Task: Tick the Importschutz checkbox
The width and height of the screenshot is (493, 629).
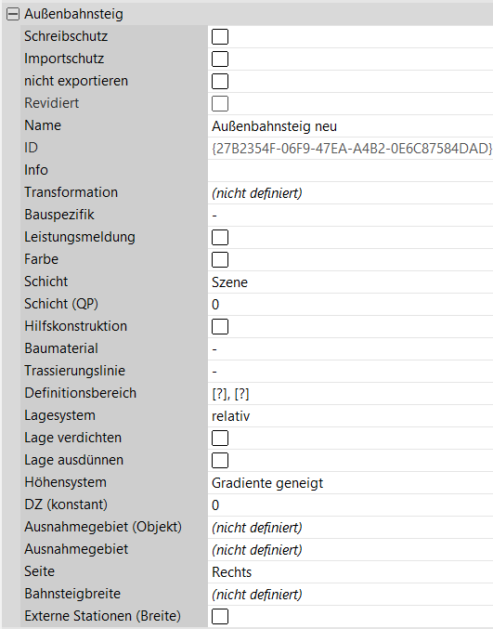Action: coord(220,59)
